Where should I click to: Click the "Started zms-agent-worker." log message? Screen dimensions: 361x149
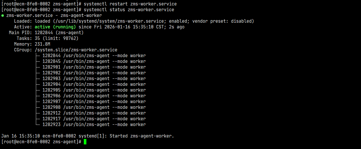(x=142, y=136)
